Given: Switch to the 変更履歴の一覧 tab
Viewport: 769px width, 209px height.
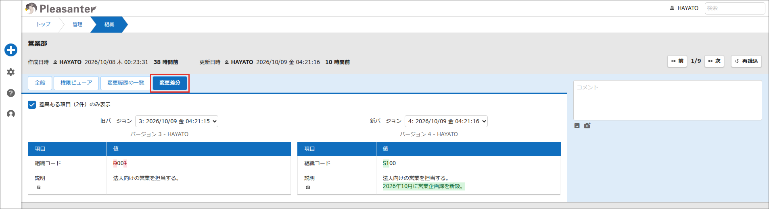Looking at the screenshot, I should 125,83.
